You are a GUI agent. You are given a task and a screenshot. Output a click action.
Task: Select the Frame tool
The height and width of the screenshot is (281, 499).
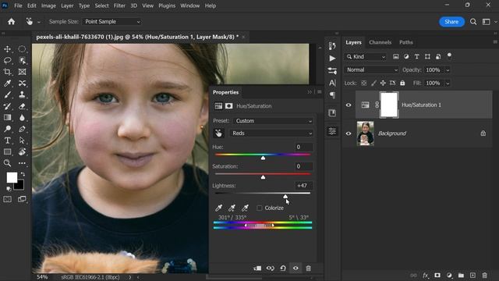pos(22,72)
